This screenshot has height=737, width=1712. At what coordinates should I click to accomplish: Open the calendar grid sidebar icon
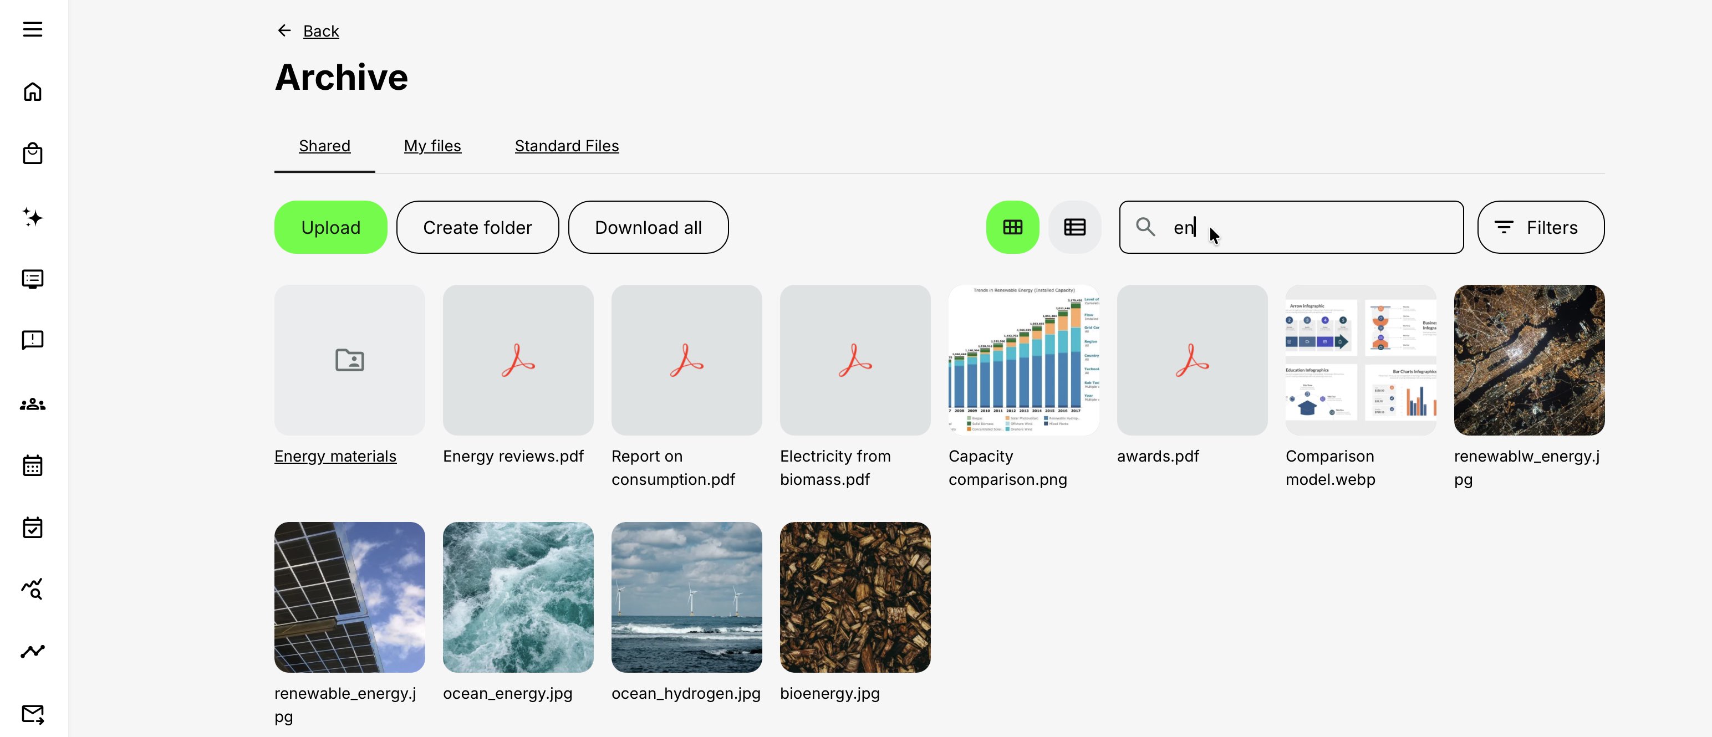(x=33, y=465)
